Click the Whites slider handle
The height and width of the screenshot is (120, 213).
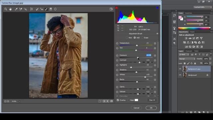(145, 77)
